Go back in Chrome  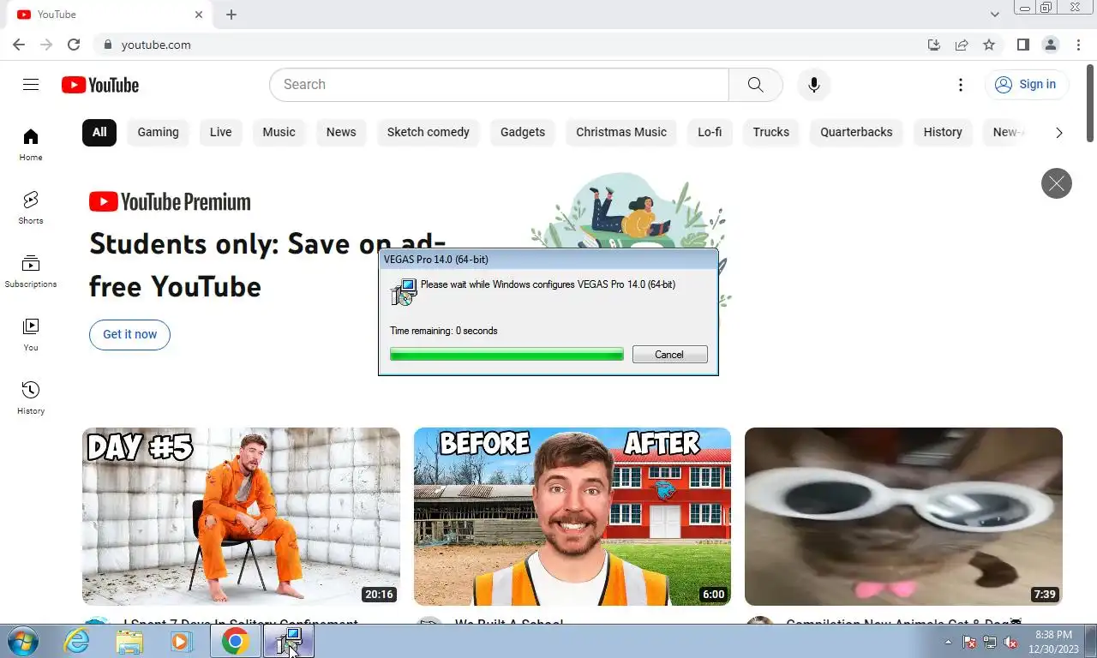[19, 45]
